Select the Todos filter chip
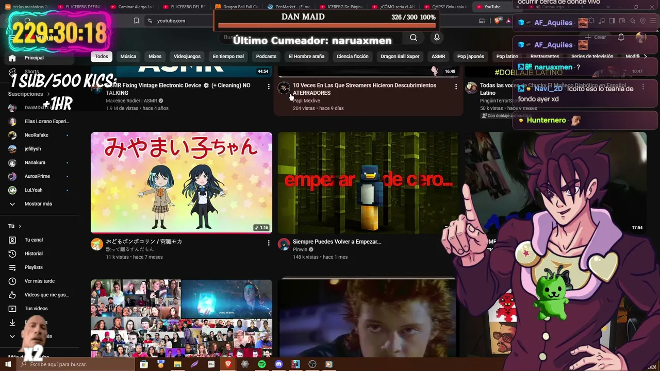Viewport: 660px width, 371px height. [x=102, y=56]
